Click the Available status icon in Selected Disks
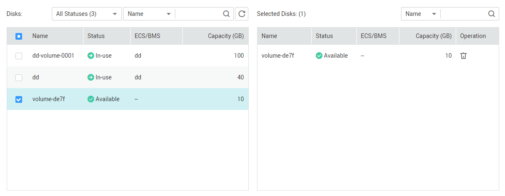Image resolution: width=505 pixels, height=196 pixels. tap(319, 56)
